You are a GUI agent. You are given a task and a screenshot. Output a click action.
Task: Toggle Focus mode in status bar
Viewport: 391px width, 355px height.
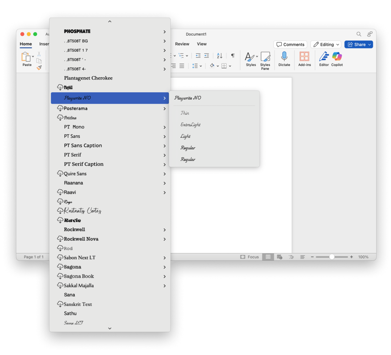[x=249, y=257]
